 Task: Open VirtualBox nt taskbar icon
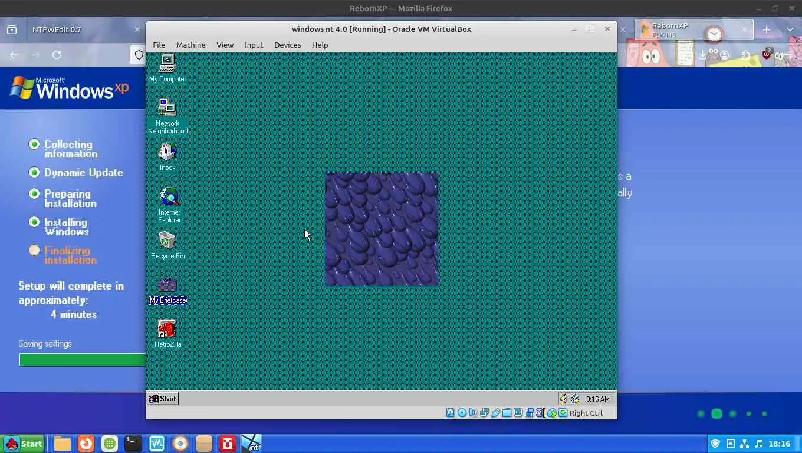click(251, 444)
